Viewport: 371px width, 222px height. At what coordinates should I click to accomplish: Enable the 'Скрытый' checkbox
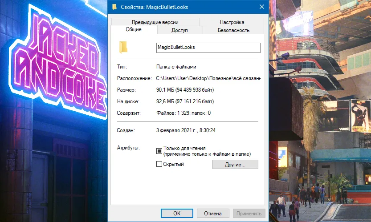click(x=159, y=164)
